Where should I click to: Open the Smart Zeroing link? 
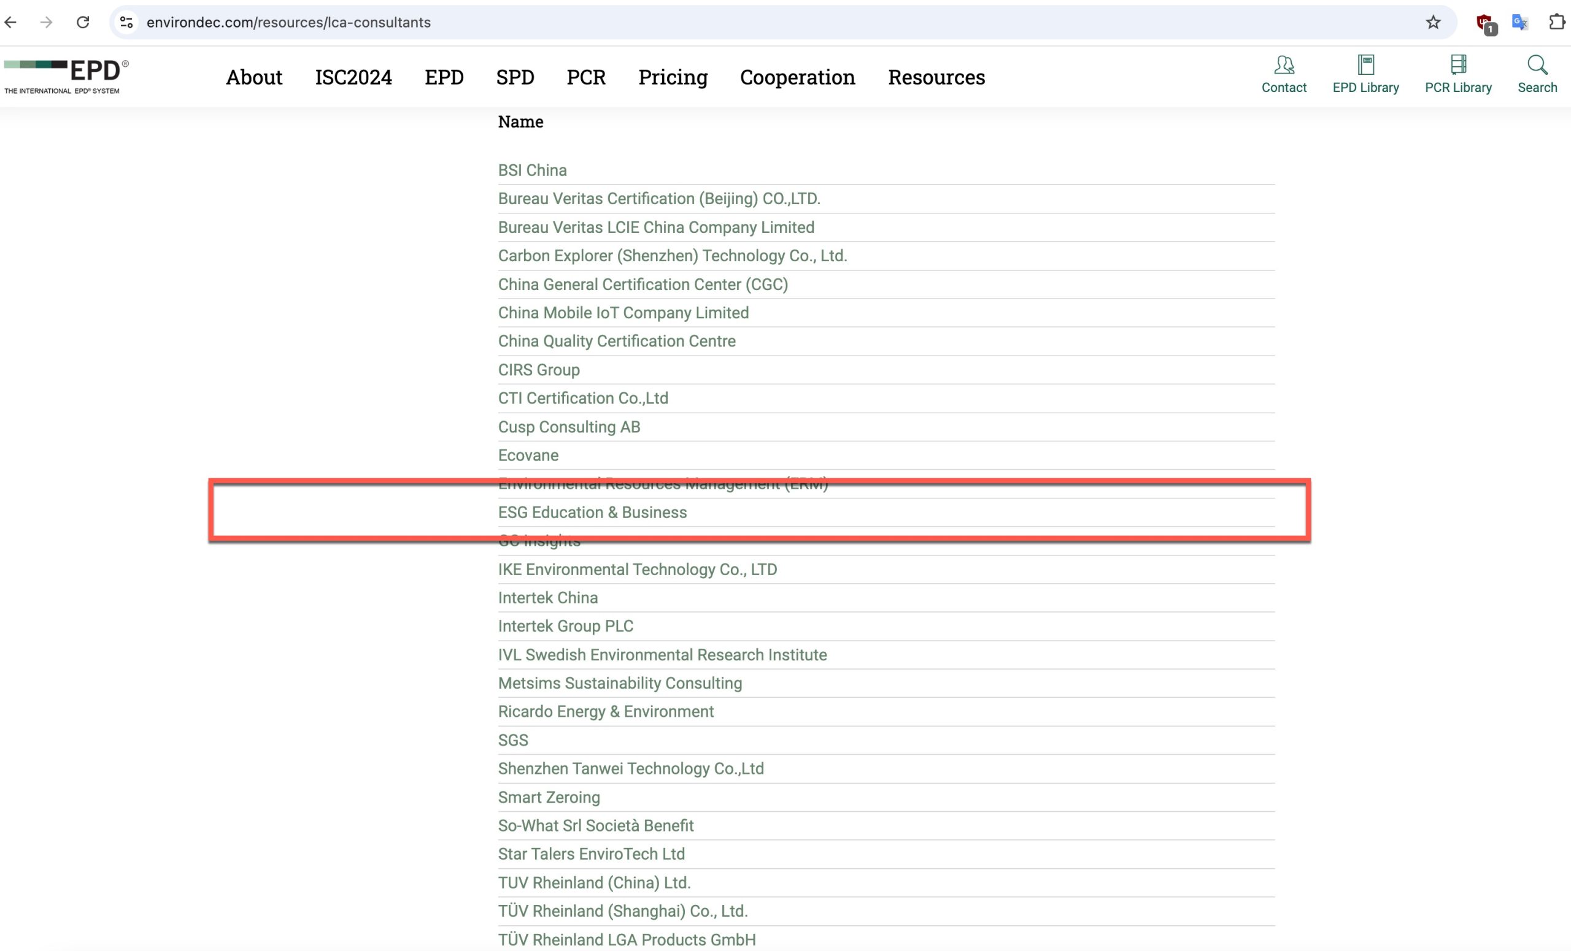click(x=549, y=798)
